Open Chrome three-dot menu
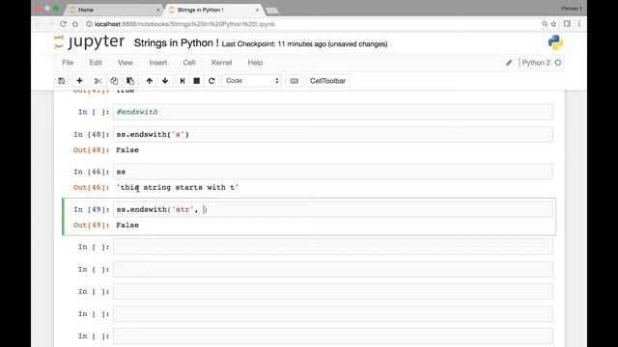This screenshot has width=618, height=347. point(579,24)
